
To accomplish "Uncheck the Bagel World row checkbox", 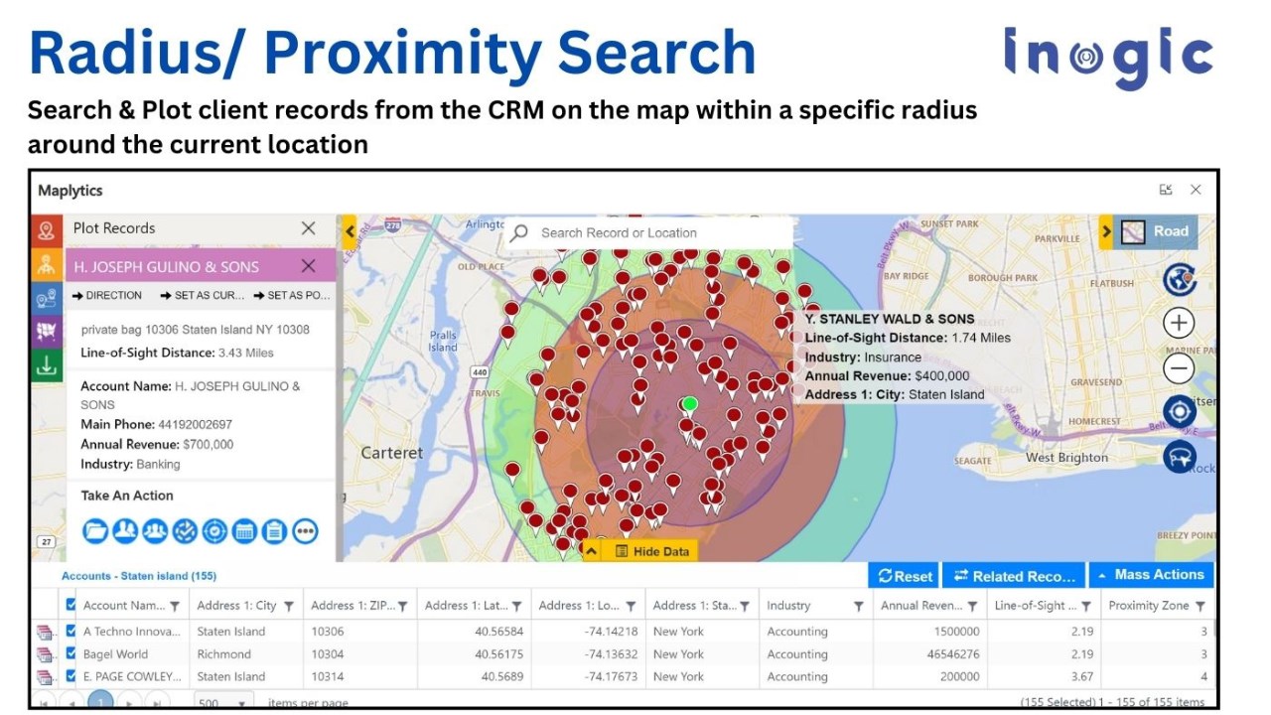I will [71, 654].
